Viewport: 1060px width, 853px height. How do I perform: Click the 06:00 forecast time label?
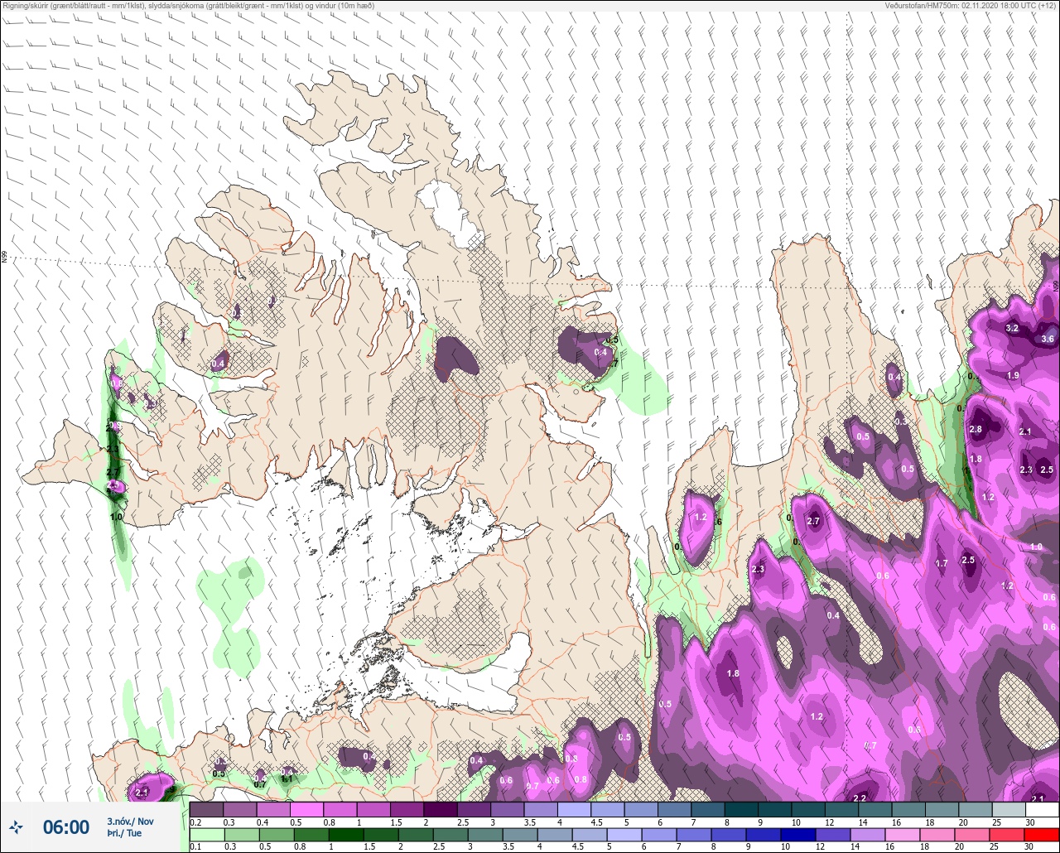click(66, 827)
